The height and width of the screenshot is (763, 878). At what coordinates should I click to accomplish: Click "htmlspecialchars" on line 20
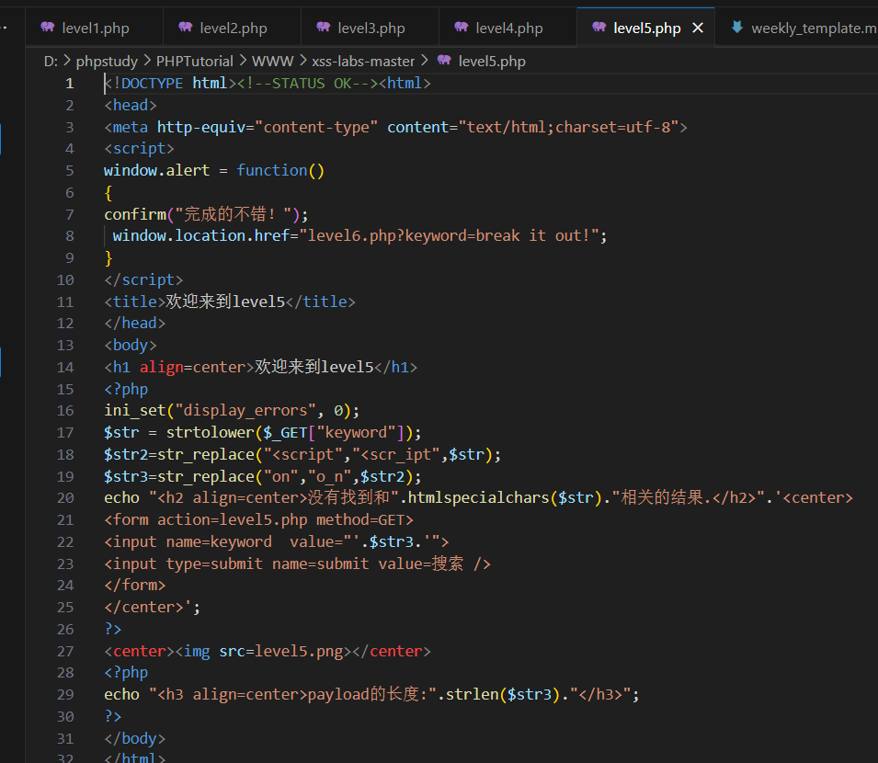coord(478,497)
